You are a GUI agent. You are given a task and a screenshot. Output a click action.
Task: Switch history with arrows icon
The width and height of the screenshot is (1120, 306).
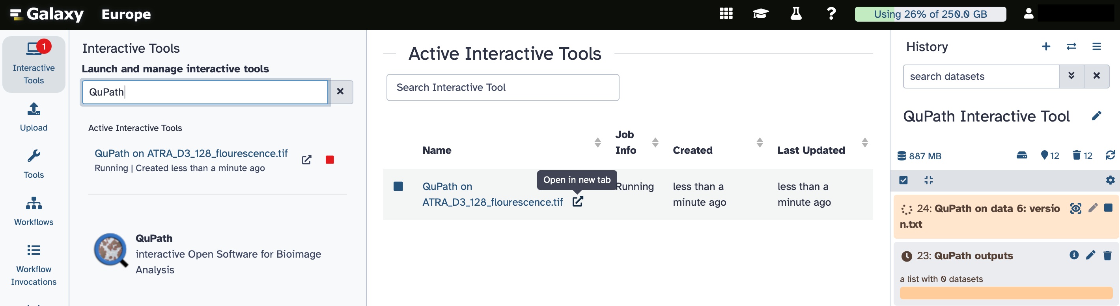click(1071, 46)
